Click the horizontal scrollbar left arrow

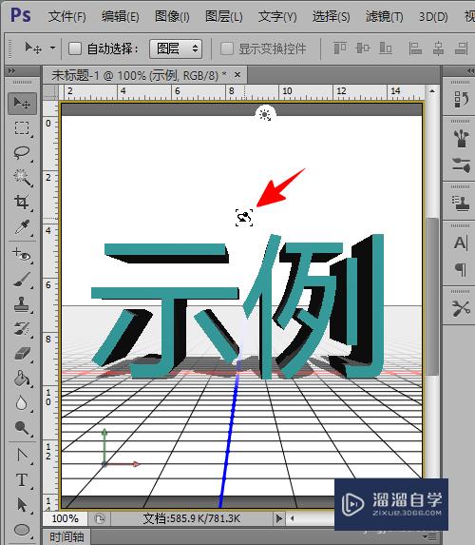coord(293,518)
